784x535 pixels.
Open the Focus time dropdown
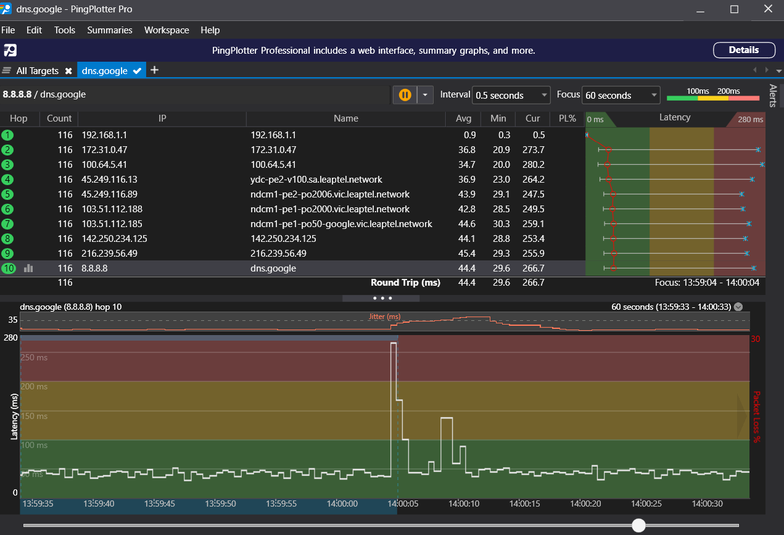(621, 95)
